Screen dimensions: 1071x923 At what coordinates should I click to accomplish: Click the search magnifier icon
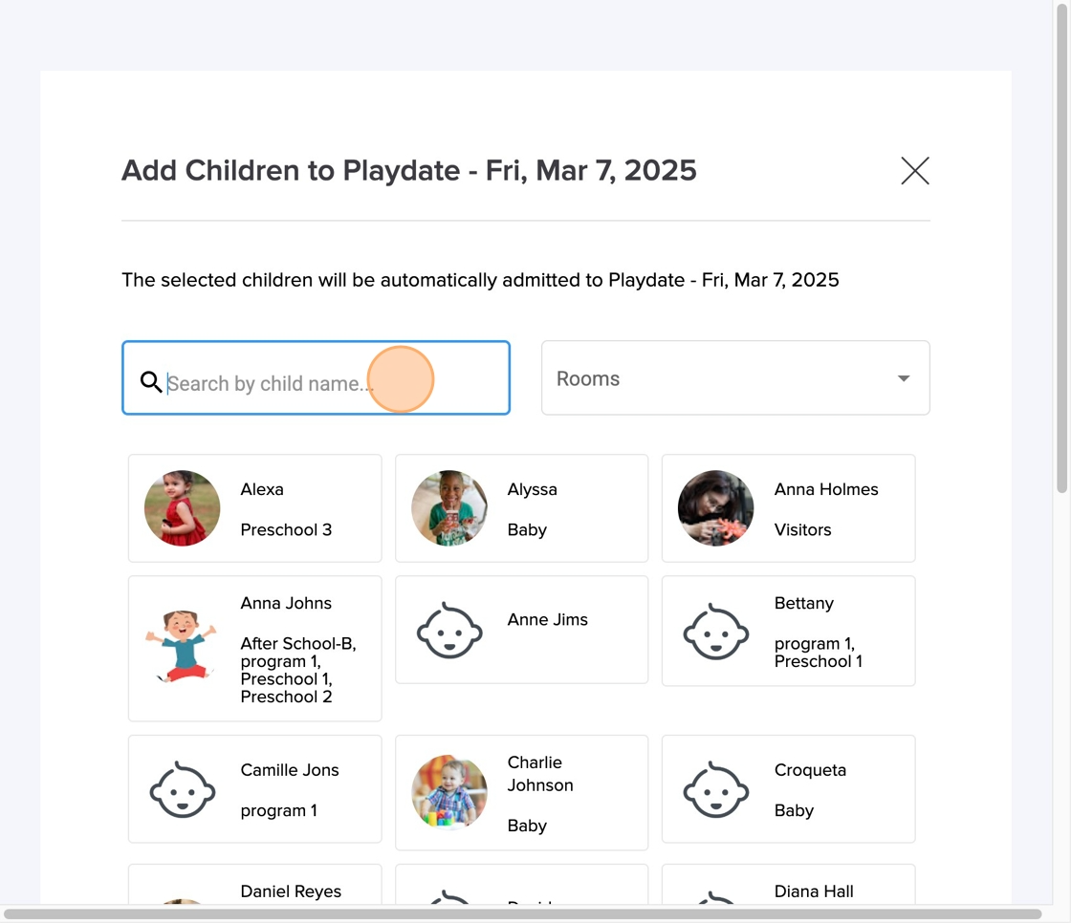[151, 381]
